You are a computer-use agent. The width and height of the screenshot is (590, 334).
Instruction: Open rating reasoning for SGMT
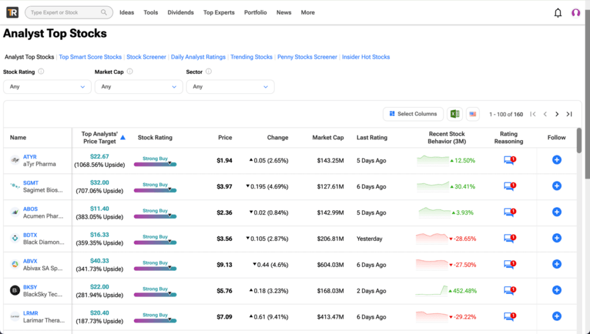point(509,187)
